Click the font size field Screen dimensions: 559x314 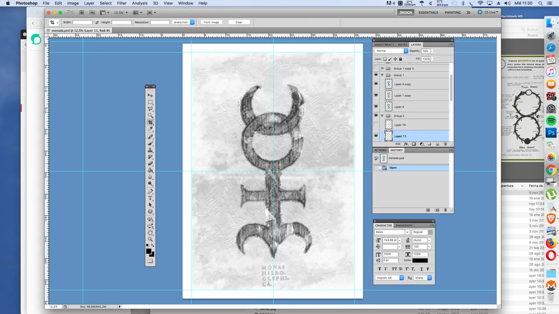pyautogui.click(x=390, y=240)
